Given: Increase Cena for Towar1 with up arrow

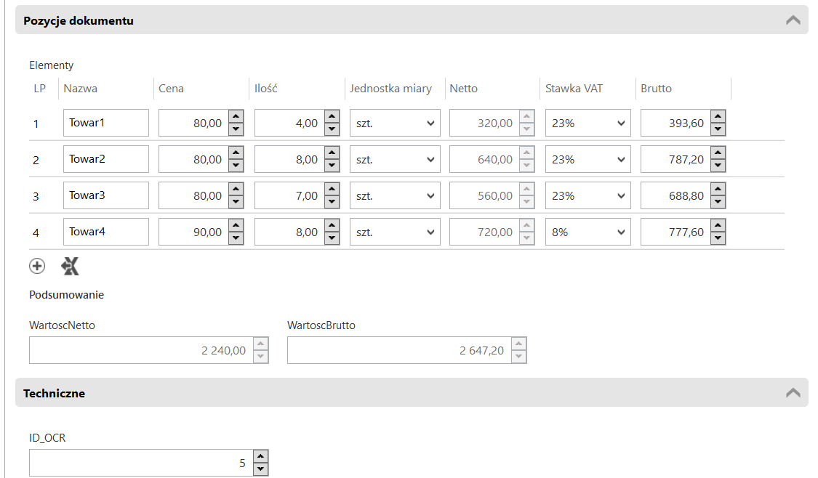Looking at the screenshot, I should 236,117.
